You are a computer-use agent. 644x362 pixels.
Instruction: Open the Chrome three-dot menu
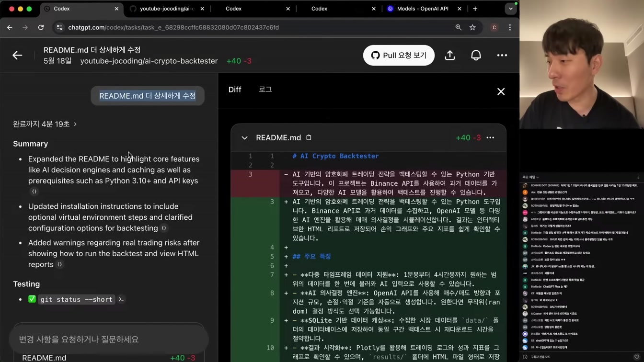click(x=510, y=28)
